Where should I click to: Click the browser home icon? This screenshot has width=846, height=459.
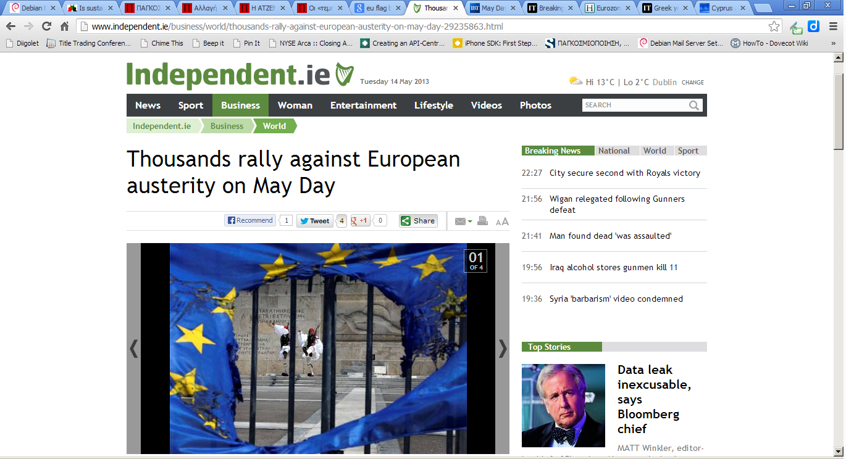tap(64, 27)
